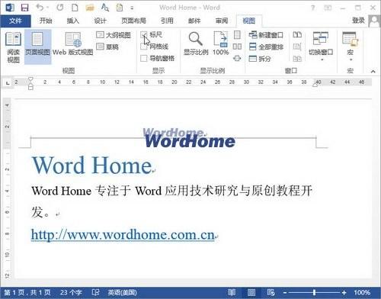381x299 pixels.
Task: Switch to the 邮件 tab
Action: (194, 21)
